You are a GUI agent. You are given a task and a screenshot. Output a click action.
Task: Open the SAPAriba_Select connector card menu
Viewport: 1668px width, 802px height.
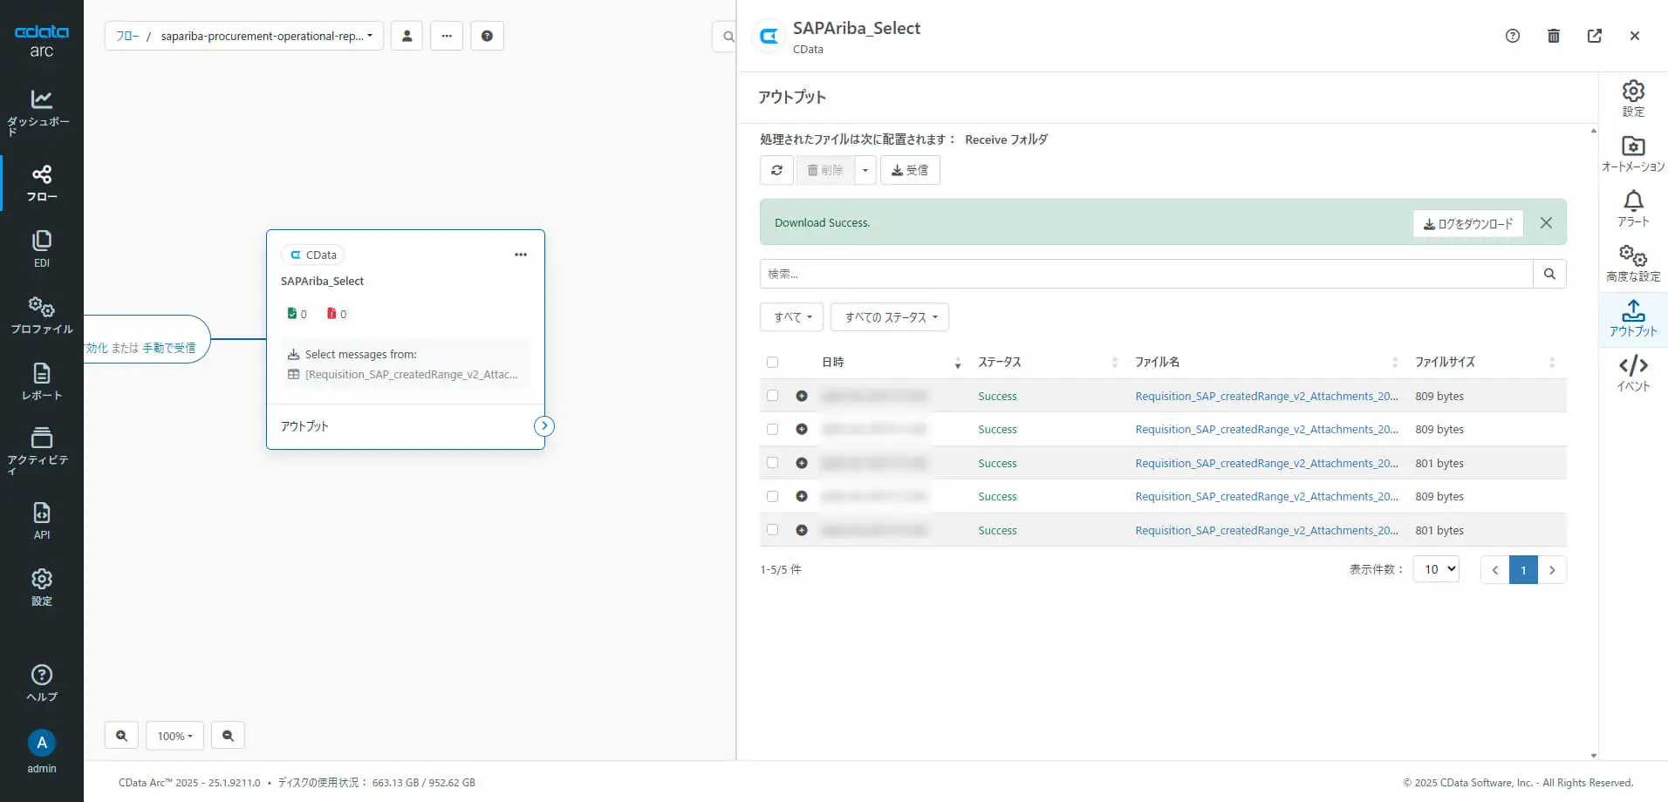[x=521, y=255]
